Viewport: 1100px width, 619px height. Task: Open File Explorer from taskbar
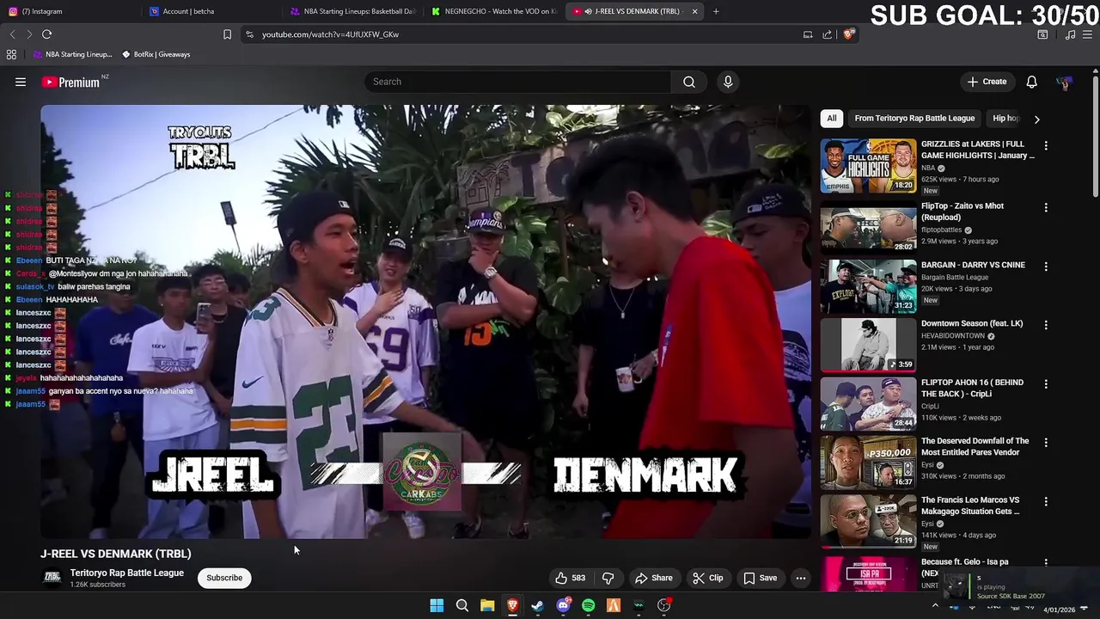point(487,605)
